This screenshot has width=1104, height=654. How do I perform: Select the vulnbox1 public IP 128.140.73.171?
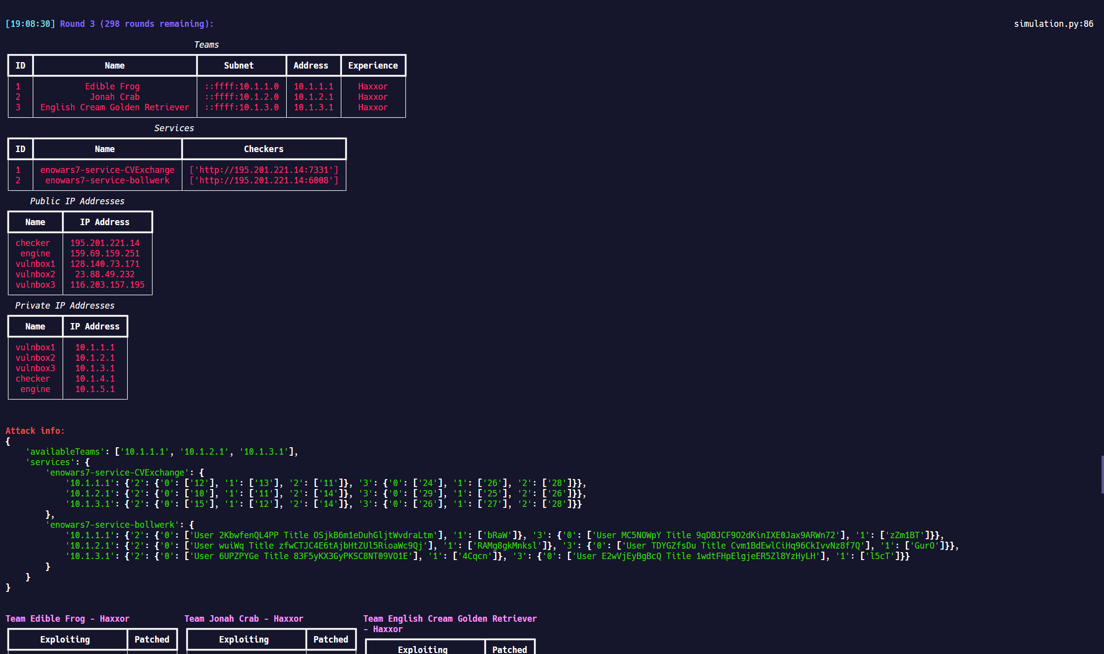(105, 264)
